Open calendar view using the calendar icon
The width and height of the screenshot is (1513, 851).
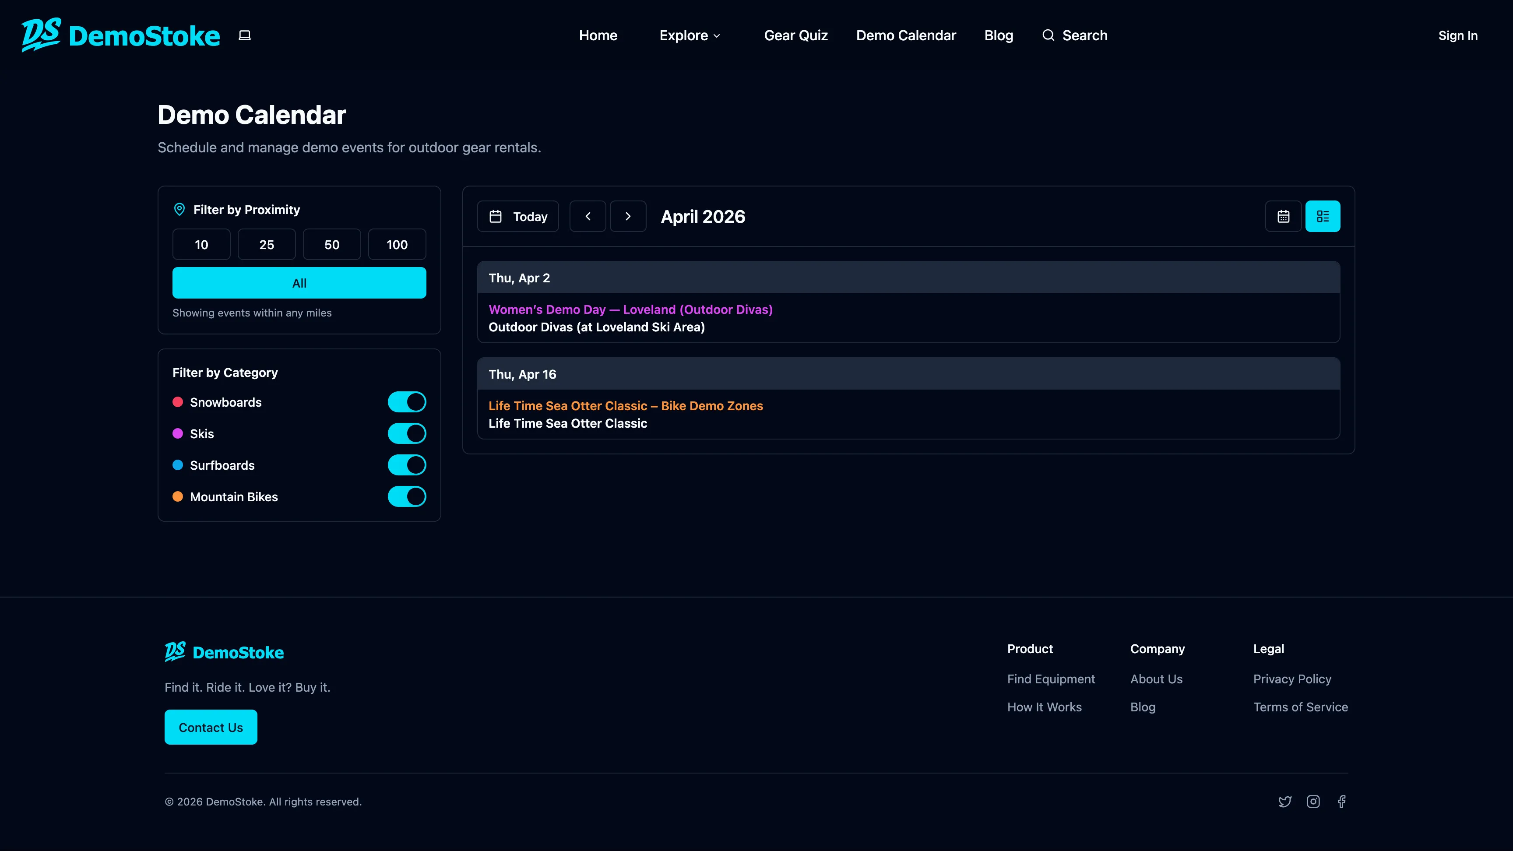[x=1283, y=216]
